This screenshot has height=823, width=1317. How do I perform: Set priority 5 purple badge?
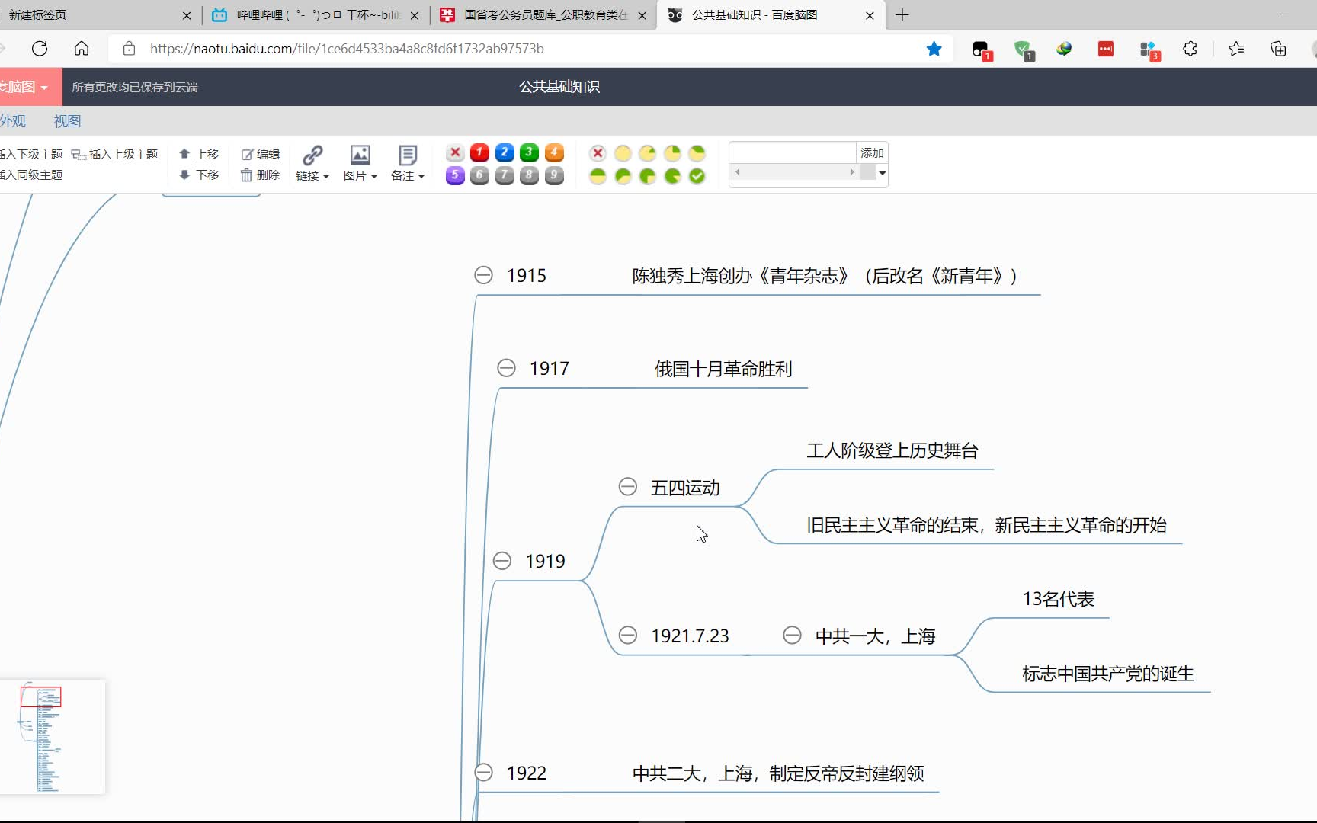click(455, 175)
